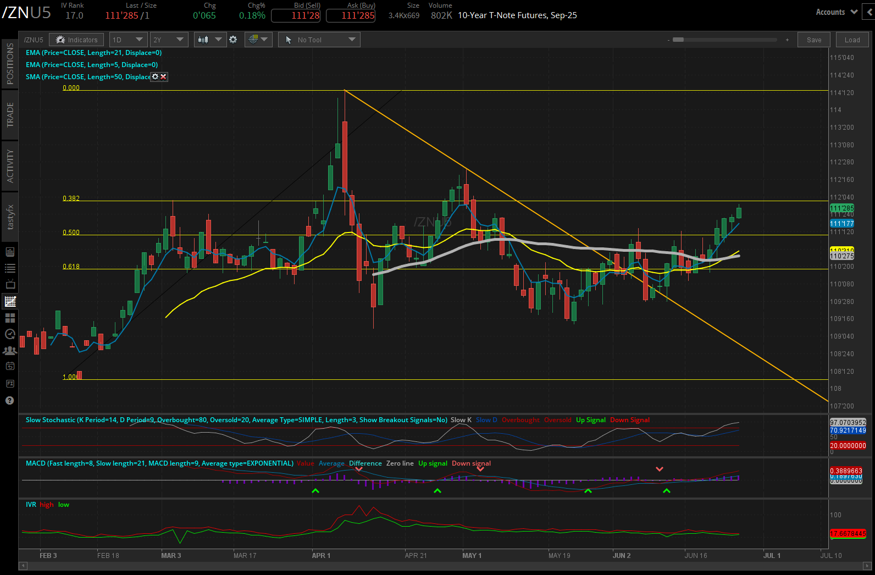The width and height of the screenshot is (875, 575).
Task: Click the Bid (Sell) price 111'28
Action: pyautogui.click(x=296, y=15)
